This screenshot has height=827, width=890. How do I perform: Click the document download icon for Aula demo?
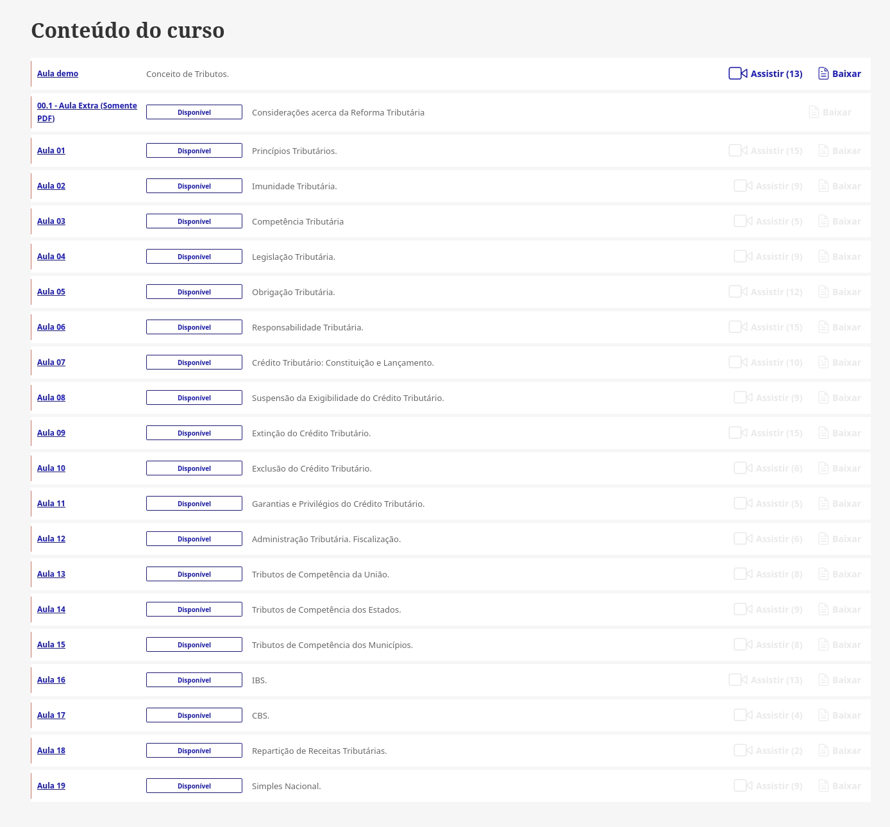(x=823, y=74)
